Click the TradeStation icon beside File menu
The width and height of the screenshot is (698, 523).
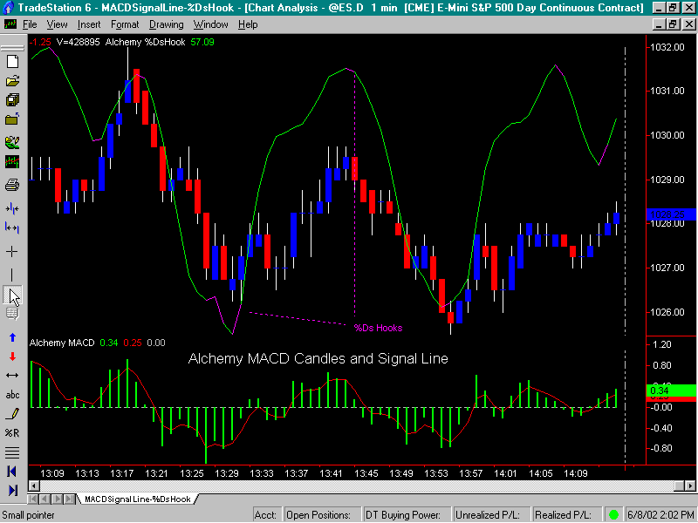[x=10, y=24]
